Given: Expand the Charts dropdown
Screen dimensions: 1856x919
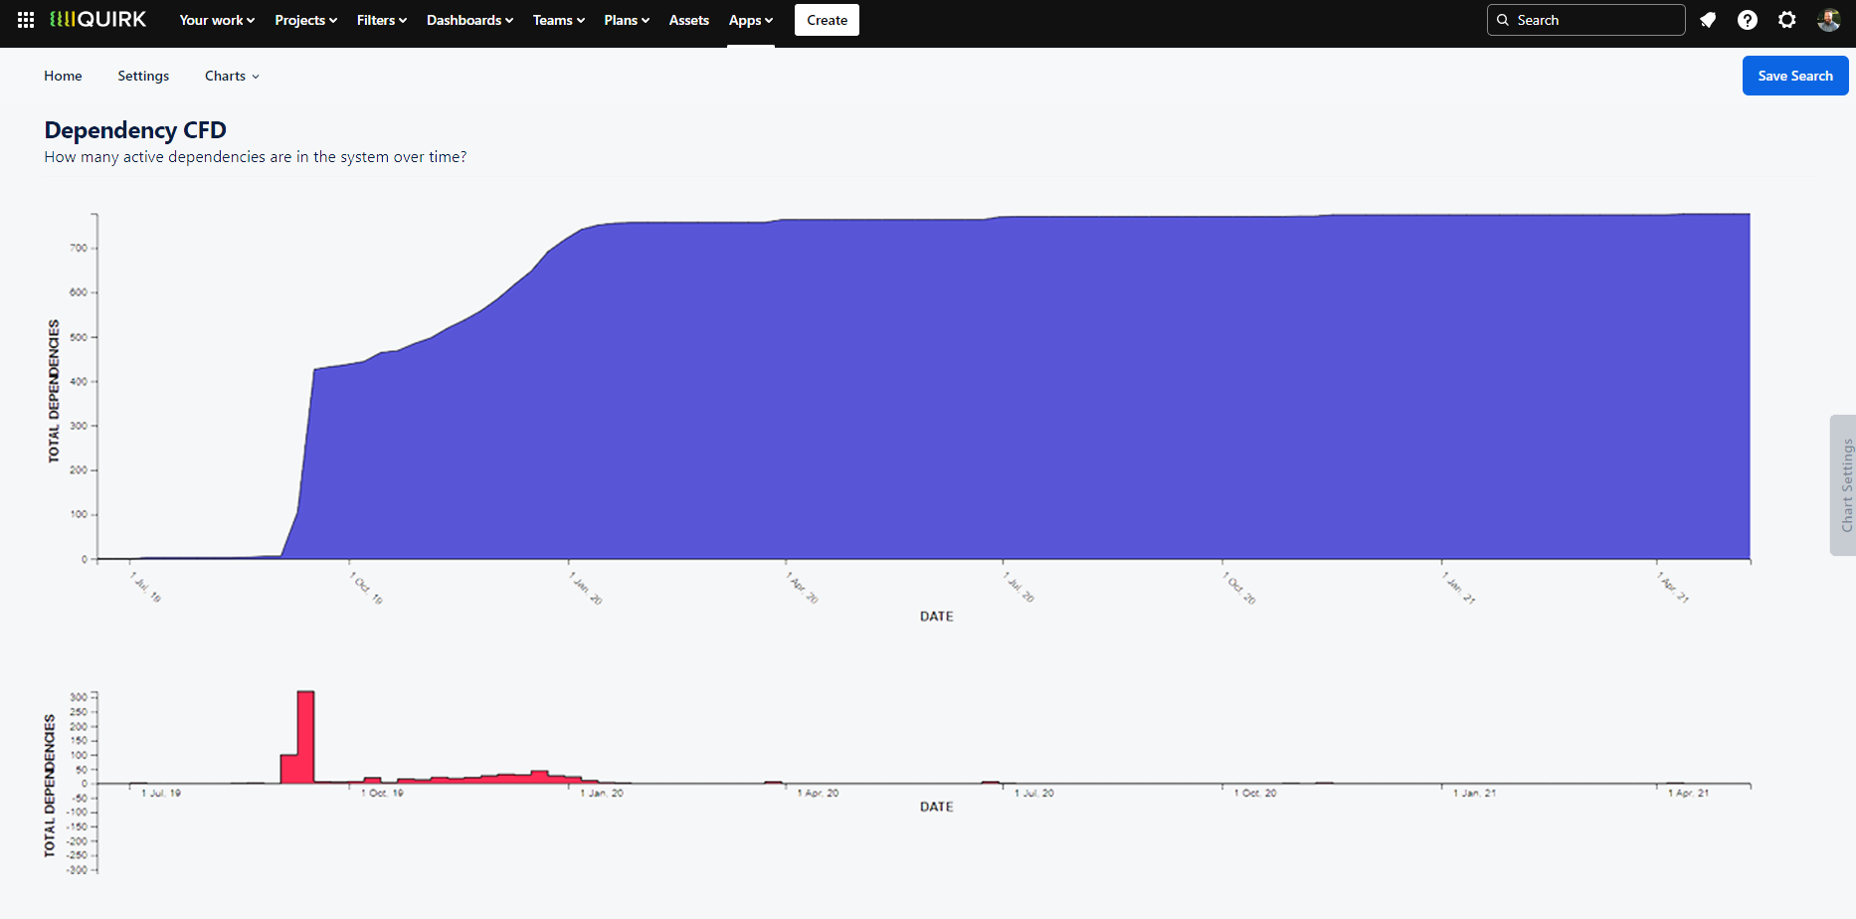Looking at the screenshot, I should tap(232, 76).
